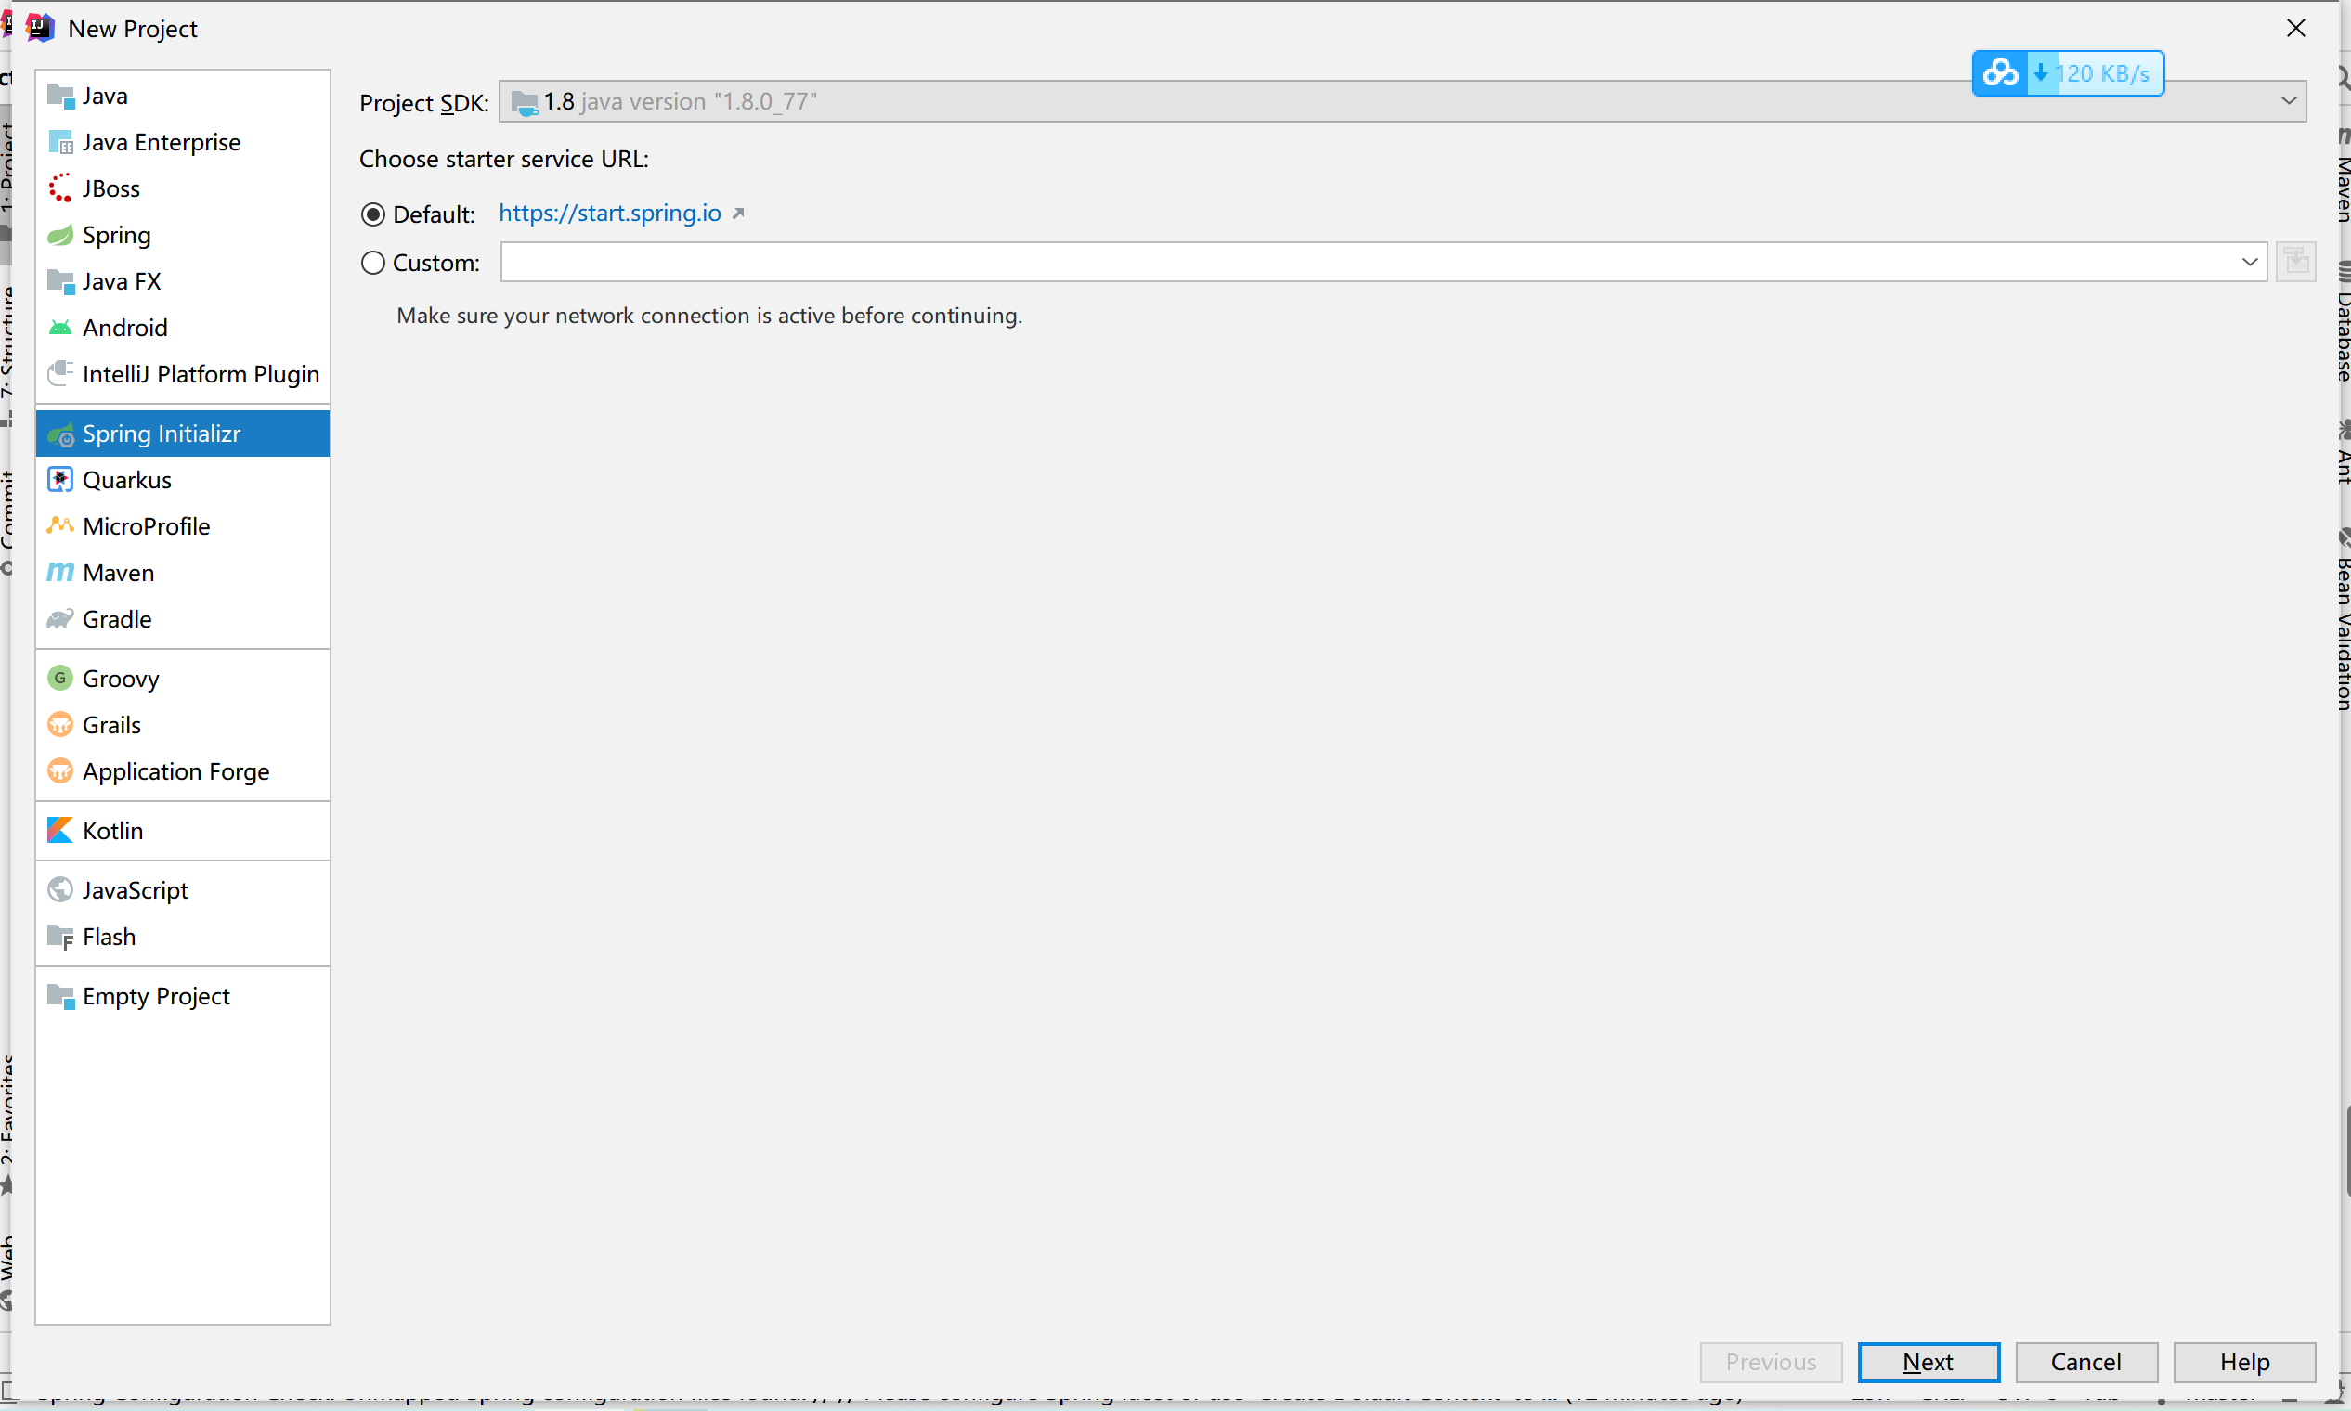Select the Groovy list label

coord(121,679)
